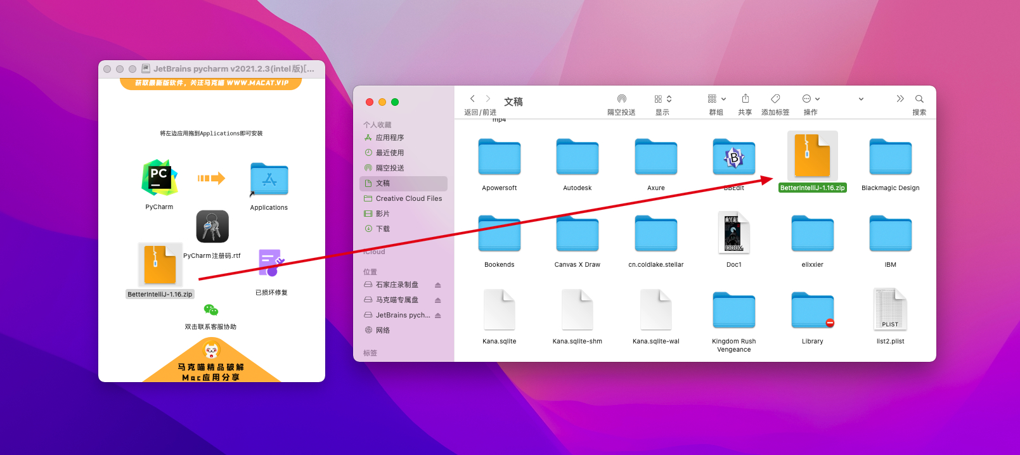Click the standalone chevron dropdown in Finder toolbar
This screenshot has height=455, width=1020.
click(x=861, y=99)
